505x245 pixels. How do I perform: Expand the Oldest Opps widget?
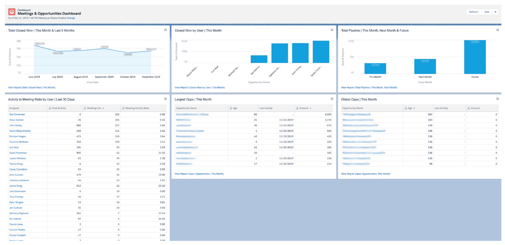click(498, 99)
